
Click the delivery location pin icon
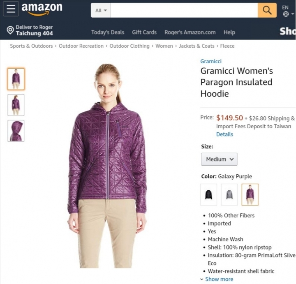tap(10, 30)
